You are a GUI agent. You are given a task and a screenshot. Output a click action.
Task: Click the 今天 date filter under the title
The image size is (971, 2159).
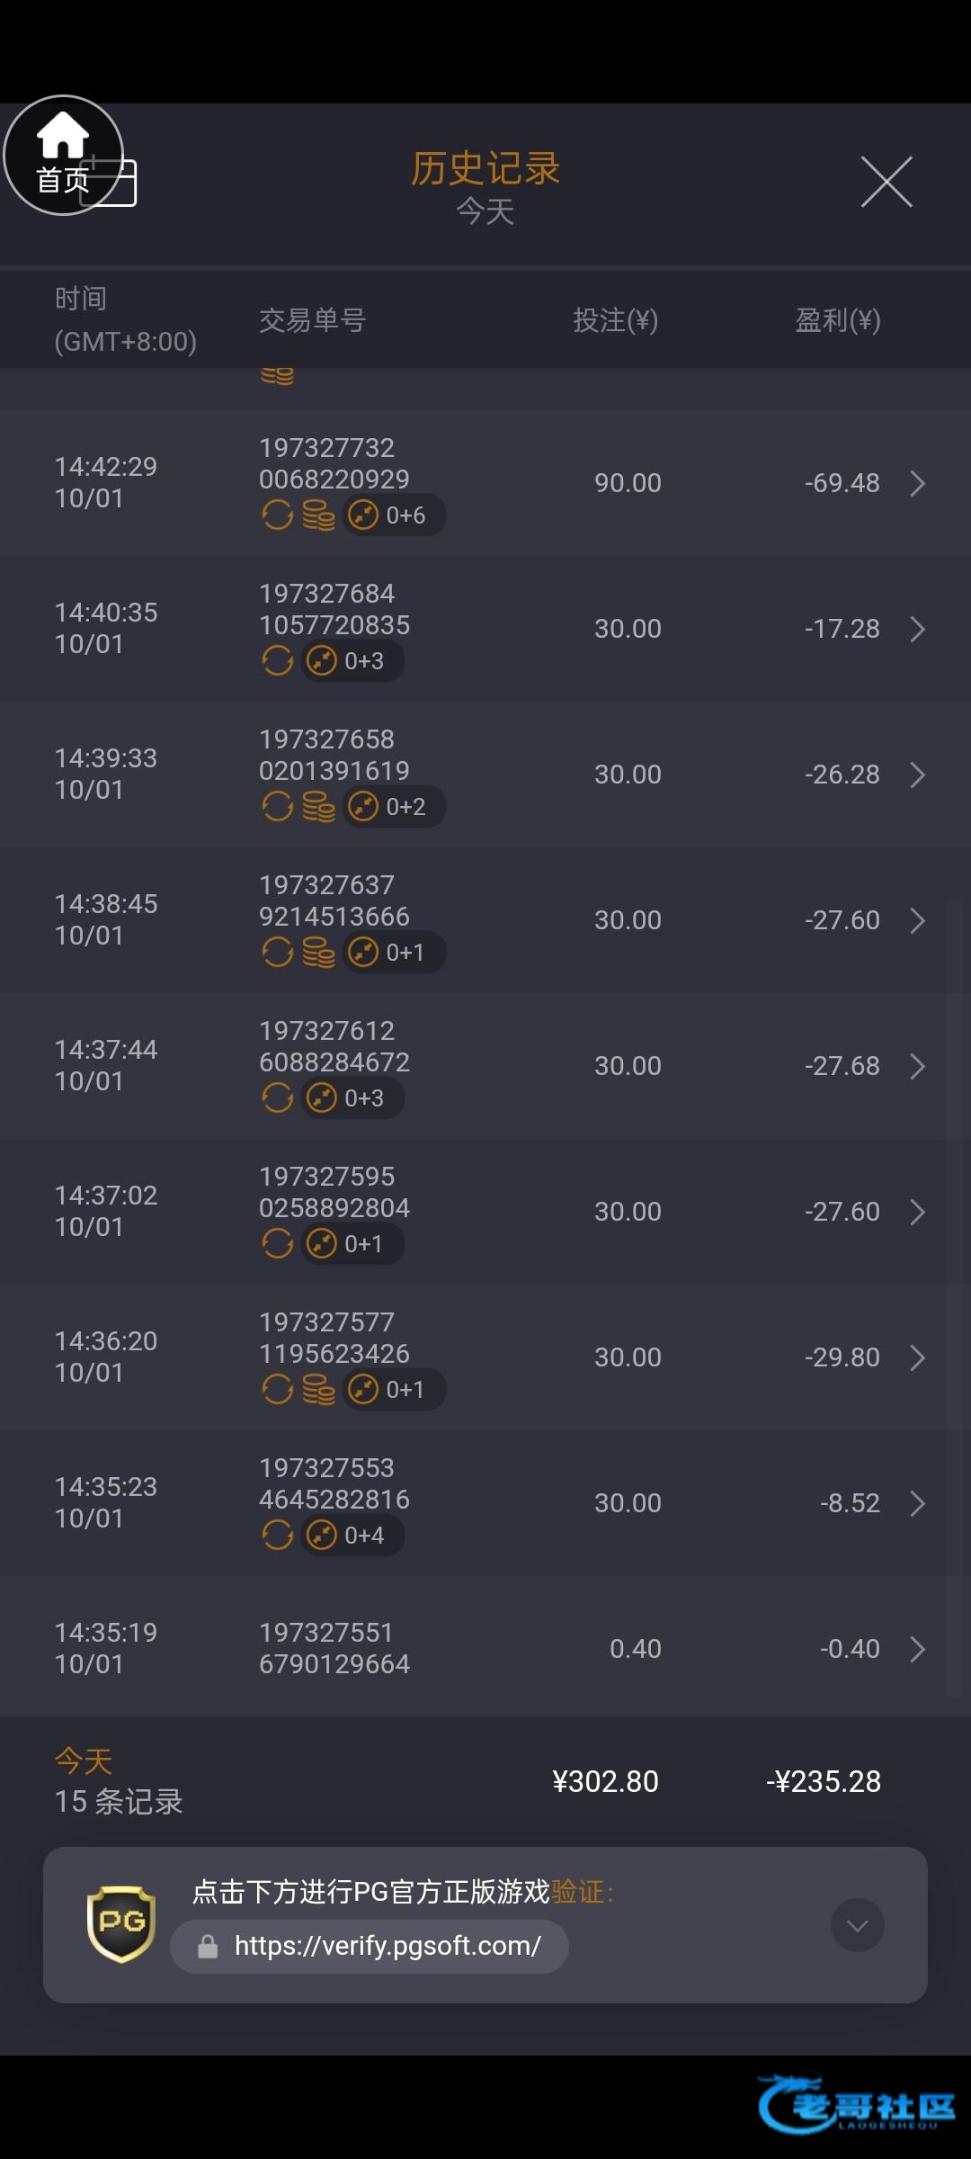pos(485,212)
